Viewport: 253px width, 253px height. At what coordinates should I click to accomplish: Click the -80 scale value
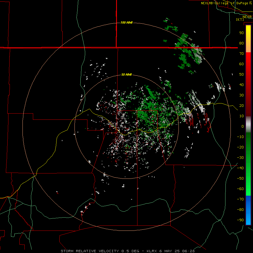(x=240, y=210)
